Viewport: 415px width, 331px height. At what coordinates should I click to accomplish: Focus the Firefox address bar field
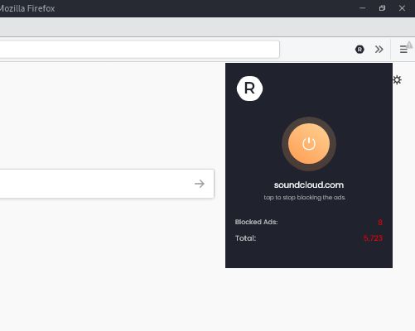139,50
